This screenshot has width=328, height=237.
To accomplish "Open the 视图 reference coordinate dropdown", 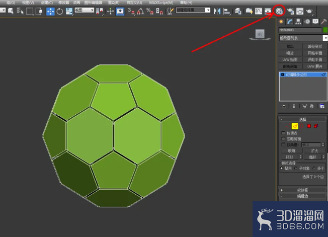I will (x=85, y=10).
